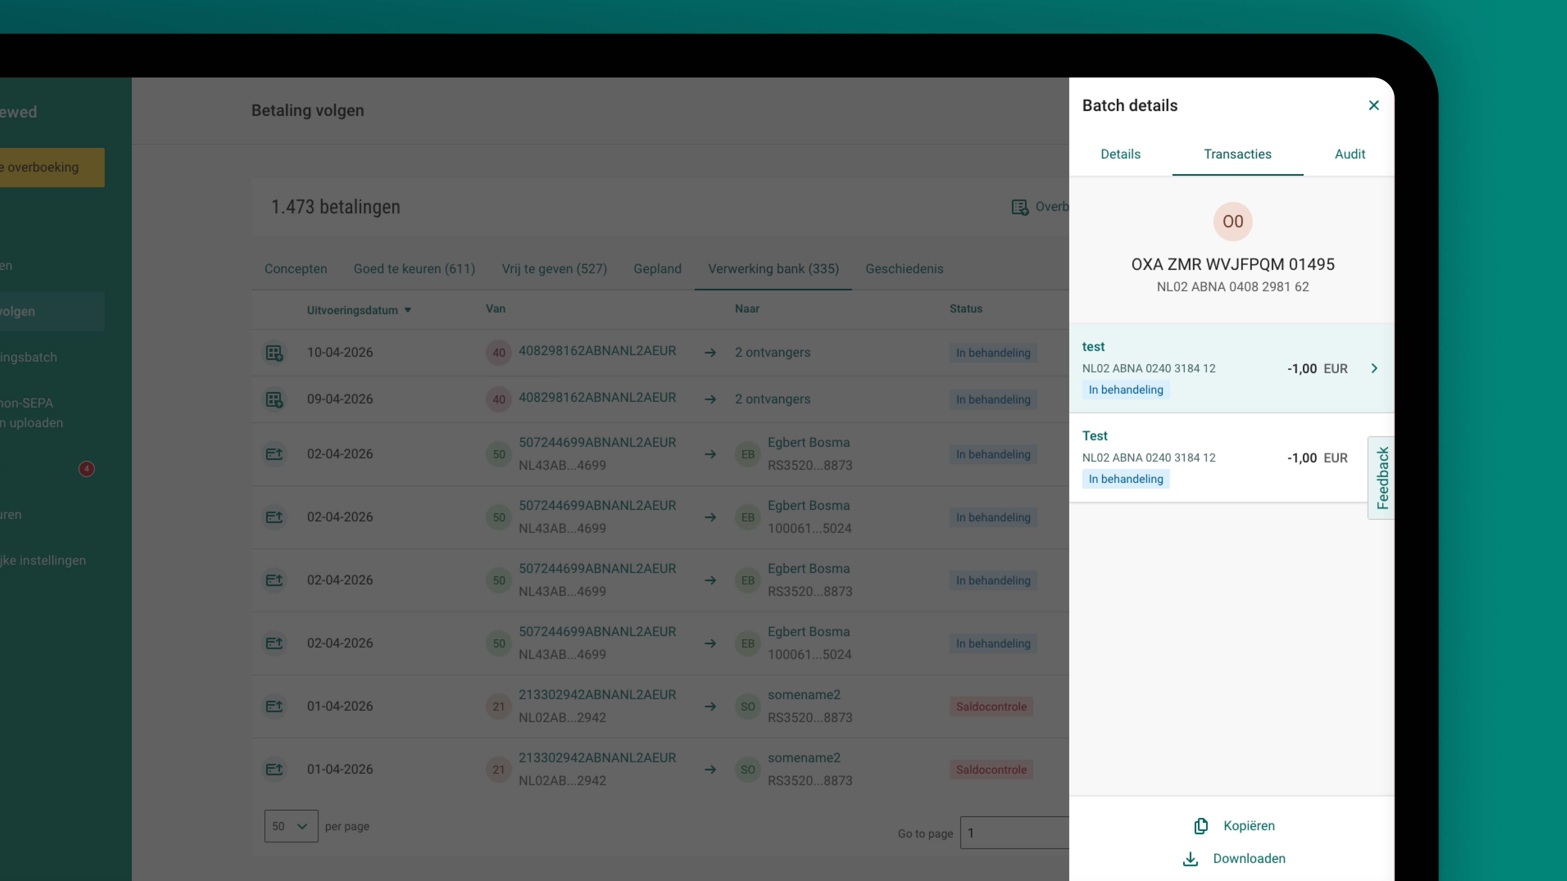
Task: Switch to the Audit tab
Action: tap(1349, 154)
